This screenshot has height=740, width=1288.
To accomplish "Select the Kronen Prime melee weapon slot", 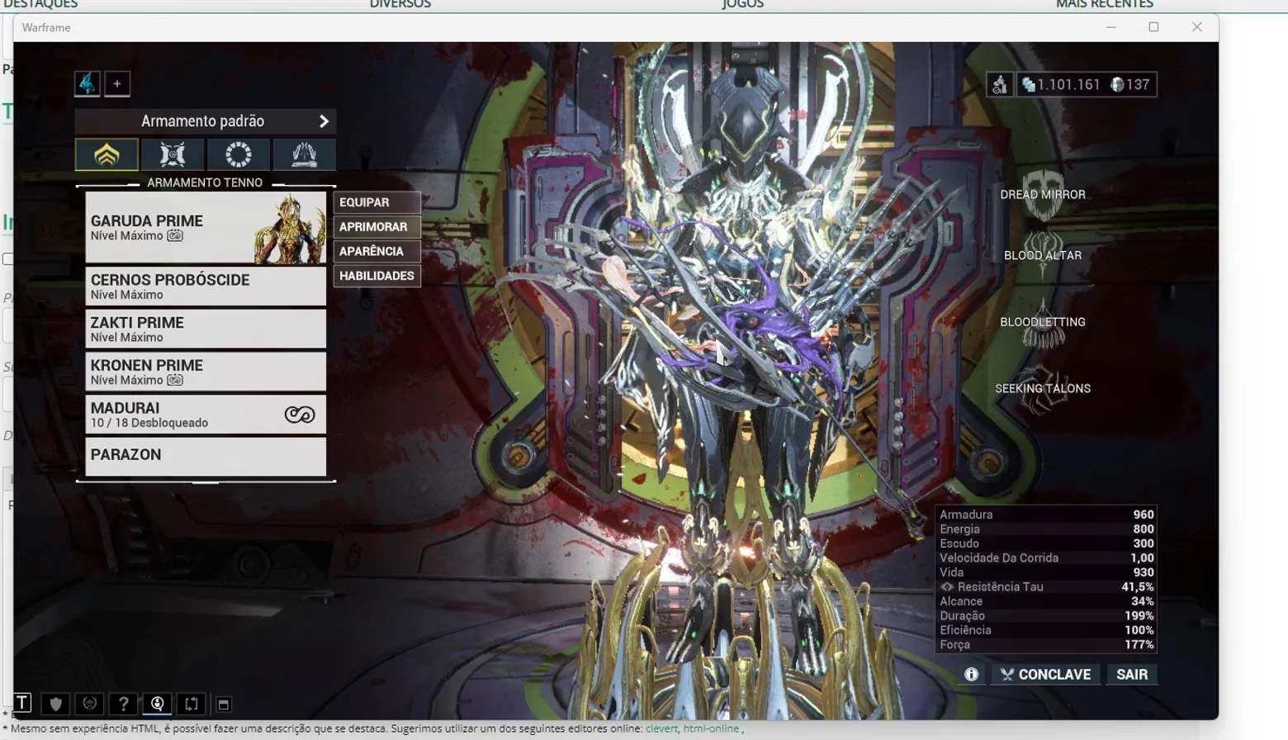I will (x=206, y=372).
